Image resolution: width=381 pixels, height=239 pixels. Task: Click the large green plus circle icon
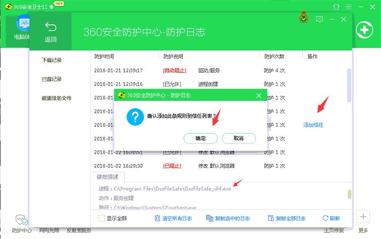pyautogui.click(x=364, y=30)
